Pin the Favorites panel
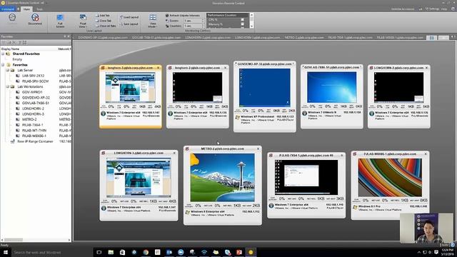457x257 pixels. tap(65, 36)
